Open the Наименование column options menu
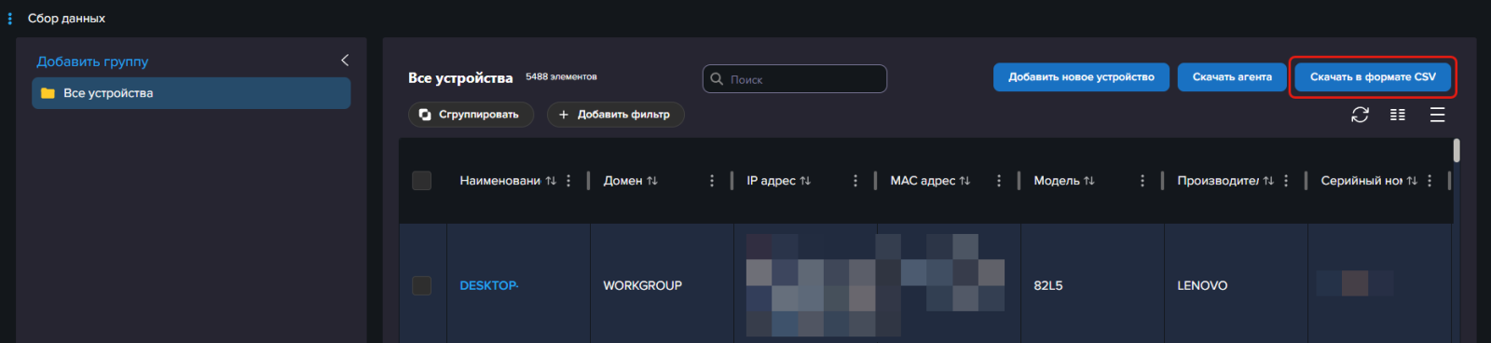1491x343 pixels. pyautogui.click(x=568, y=181)
